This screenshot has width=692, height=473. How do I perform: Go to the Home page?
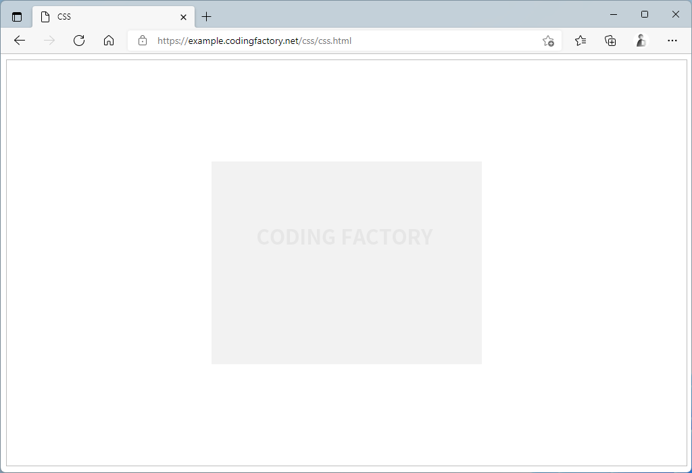pyautogui.click(x=109, y=41)
